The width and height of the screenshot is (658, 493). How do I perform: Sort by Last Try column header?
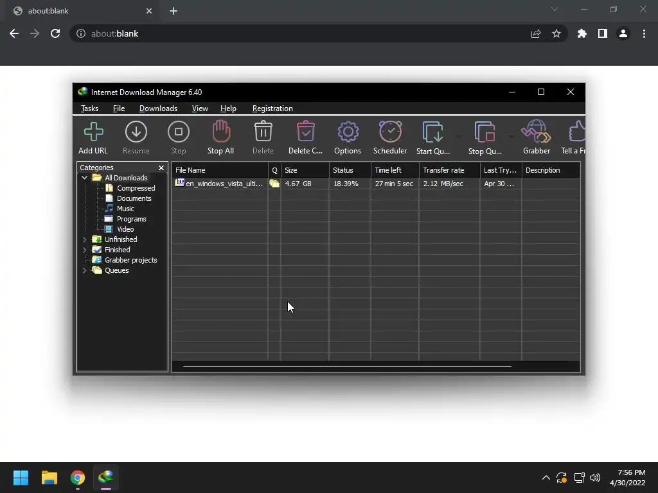tap(501, 170)
